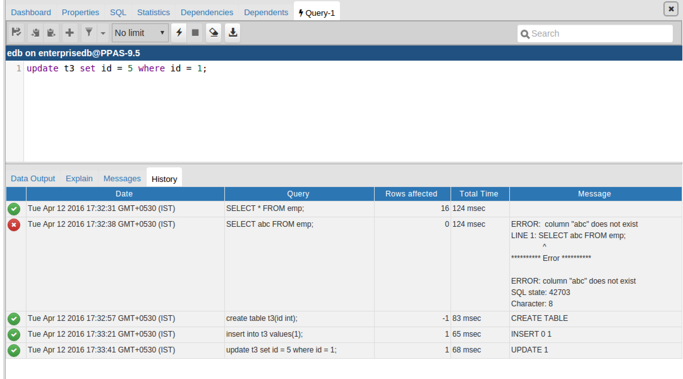The width and height of the screenshot is (683, 379).
Task: Open the No limit rows dropdown
Action: [140, 33]
